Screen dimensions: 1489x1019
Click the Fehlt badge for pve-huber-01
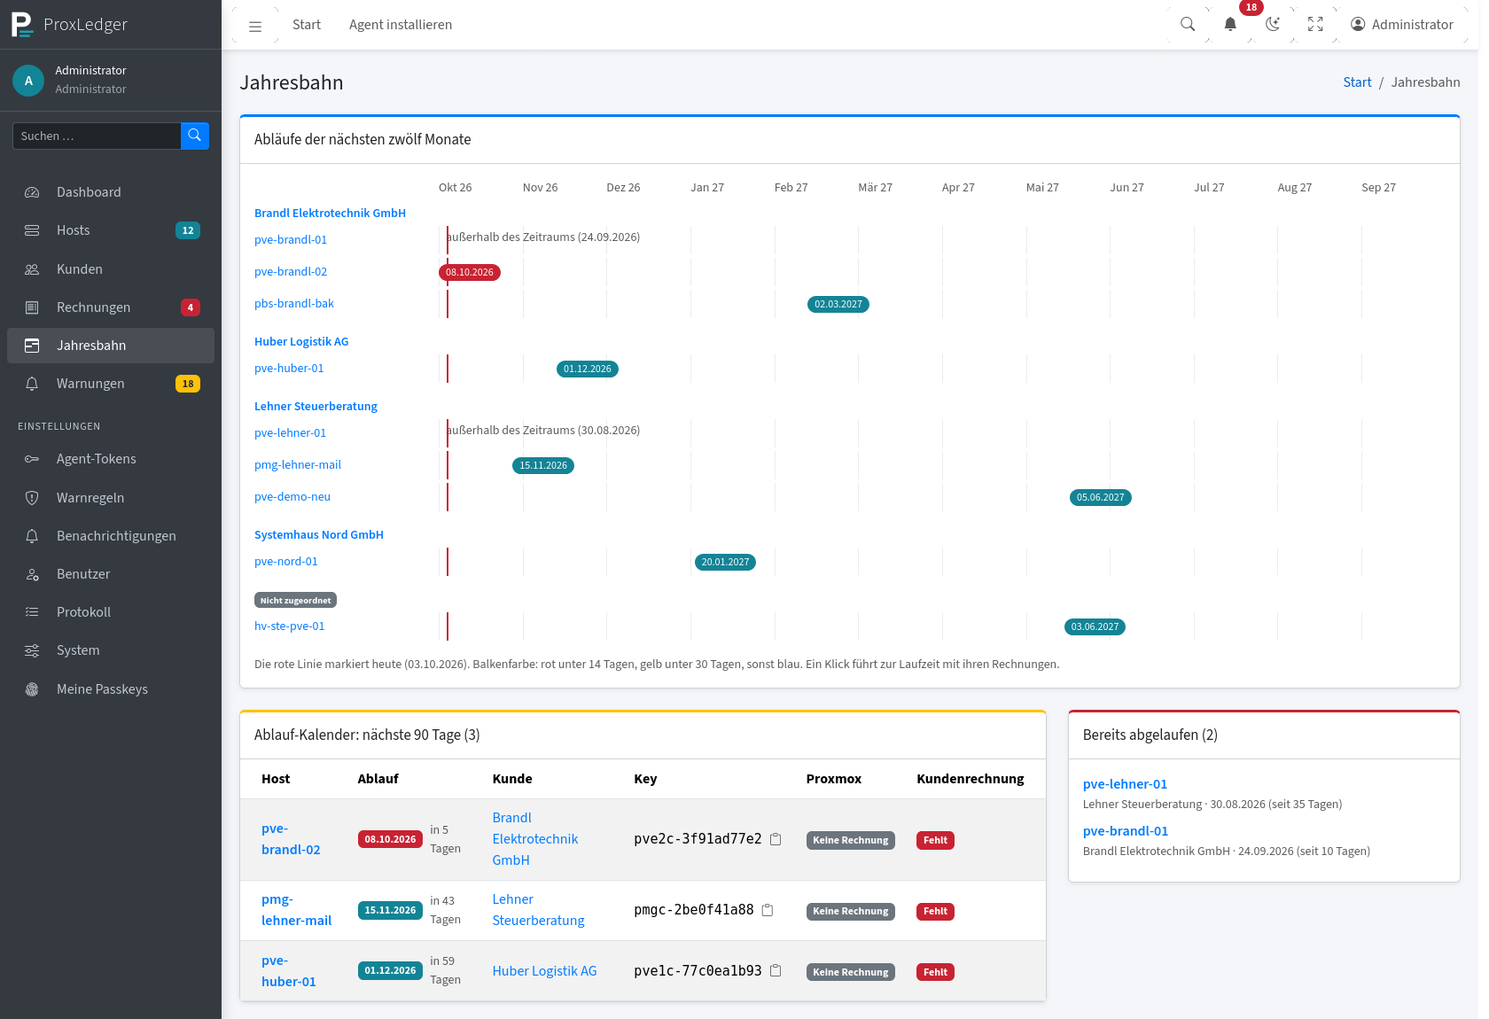[935, 972]
